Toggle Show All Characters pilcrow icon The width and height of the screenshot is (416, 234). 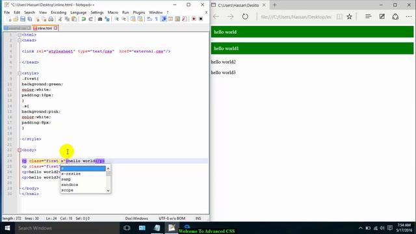tap(157, 19)
